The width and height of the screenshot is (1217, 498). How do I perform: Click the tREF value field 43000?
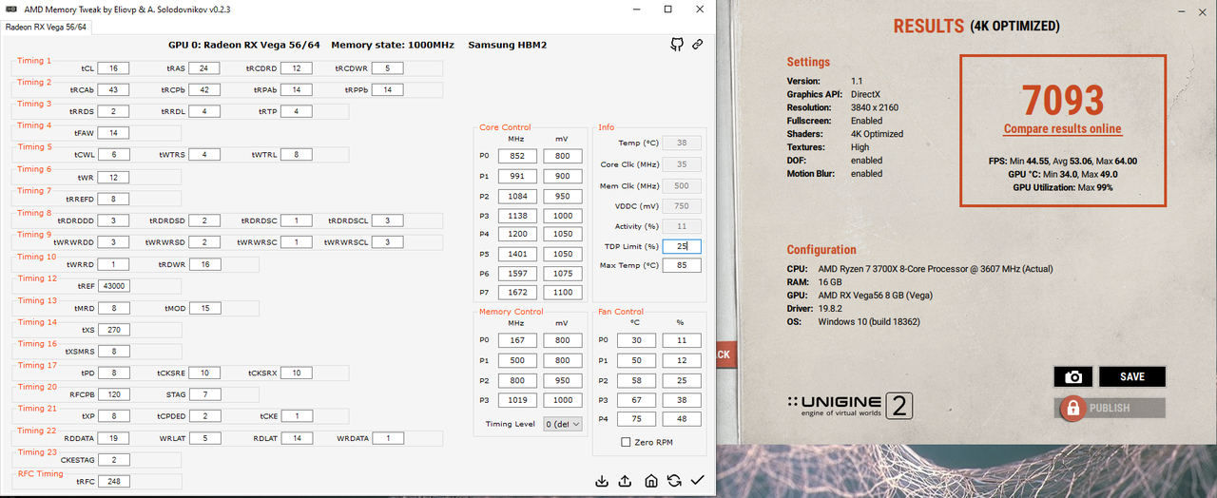click(113, 285)
